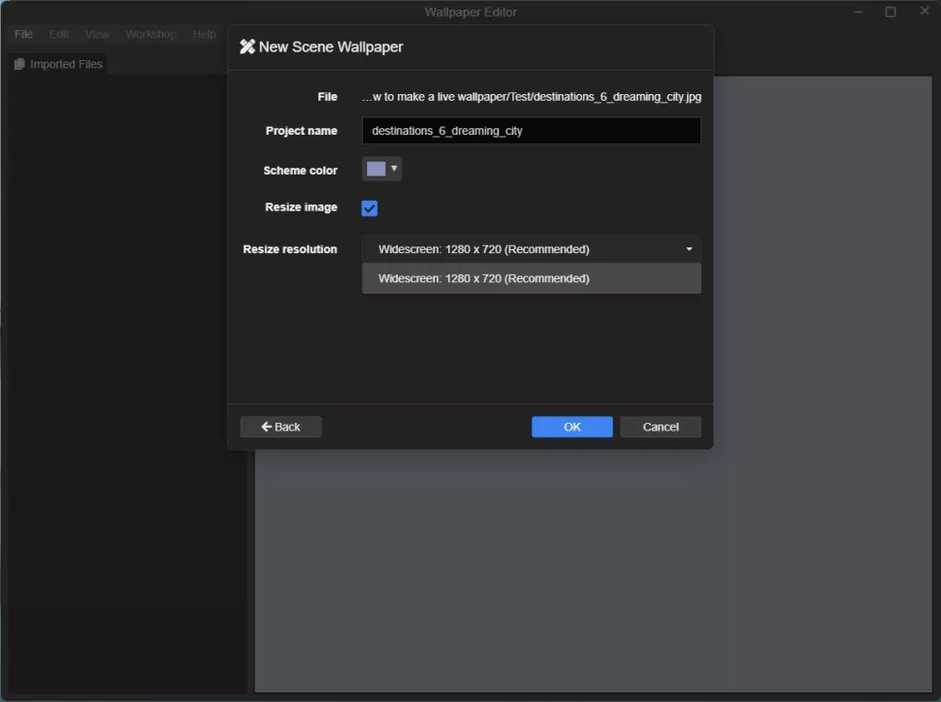Viewport: 941px width, 702px height.
Task: Open the View menu
Action: pyautogui.click(x=97, y=34)
